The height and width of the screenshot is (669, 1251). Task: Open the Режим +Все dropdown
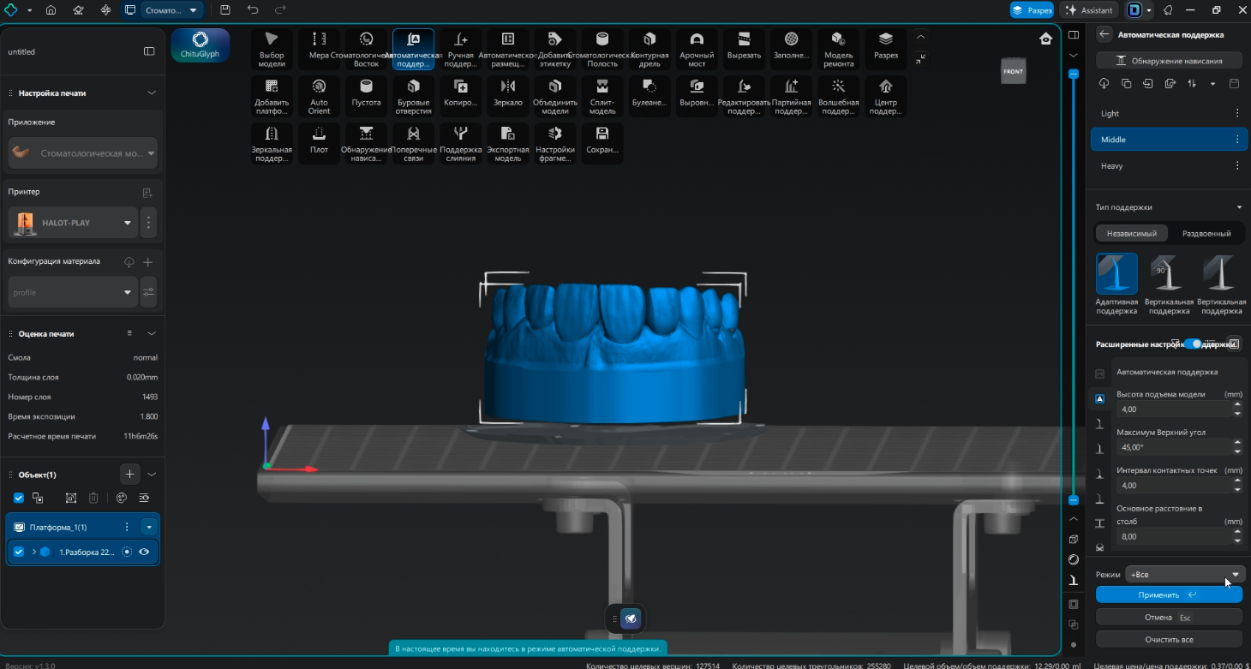coord(1185,575)
